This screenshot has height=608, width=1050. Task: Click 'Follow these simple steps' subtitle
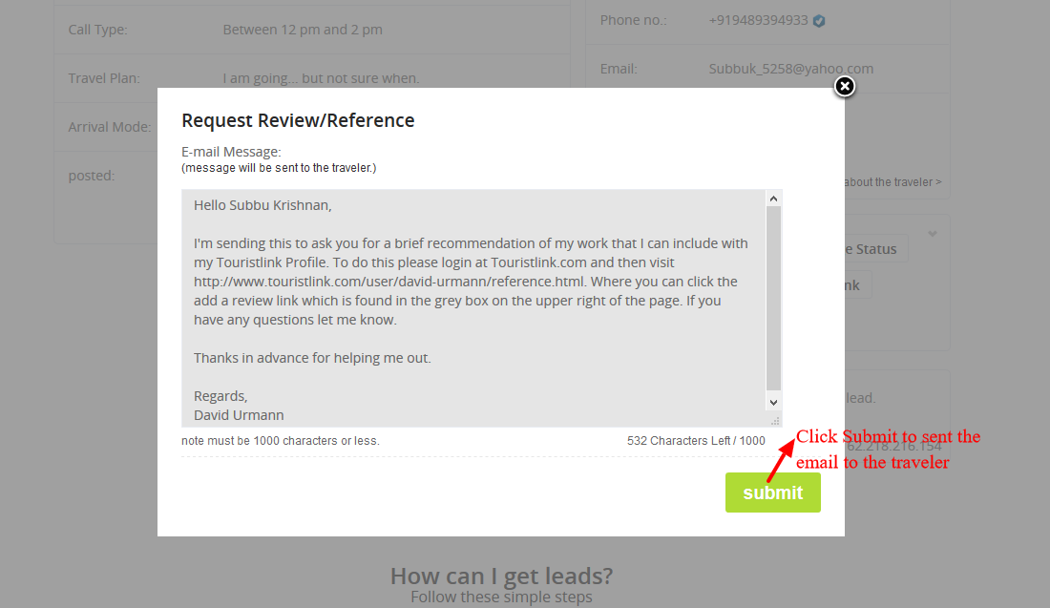coord(501,598)
